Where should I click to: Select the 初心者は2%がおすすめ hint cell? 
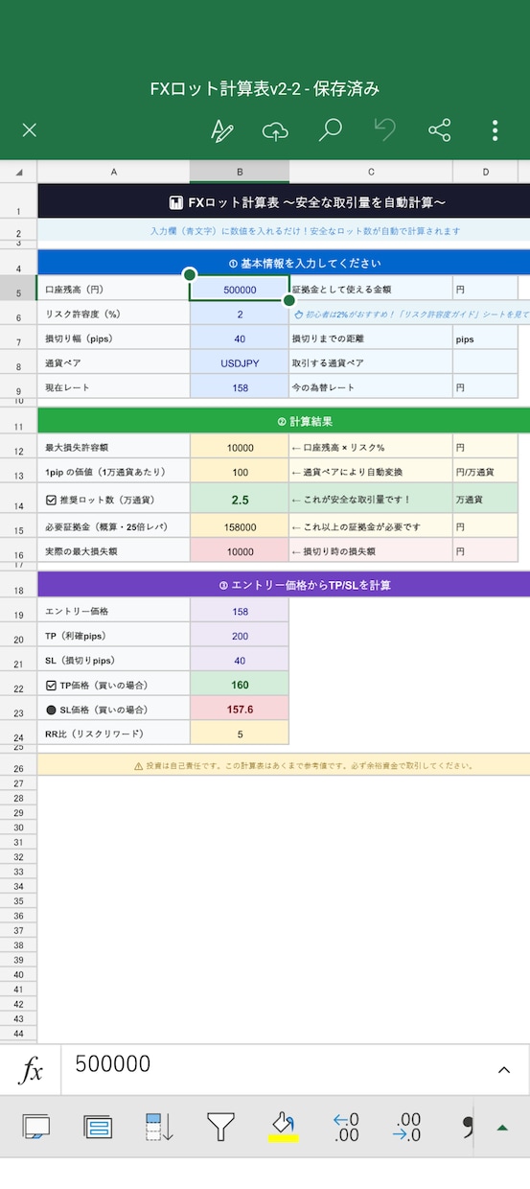(x=410, y=314)
